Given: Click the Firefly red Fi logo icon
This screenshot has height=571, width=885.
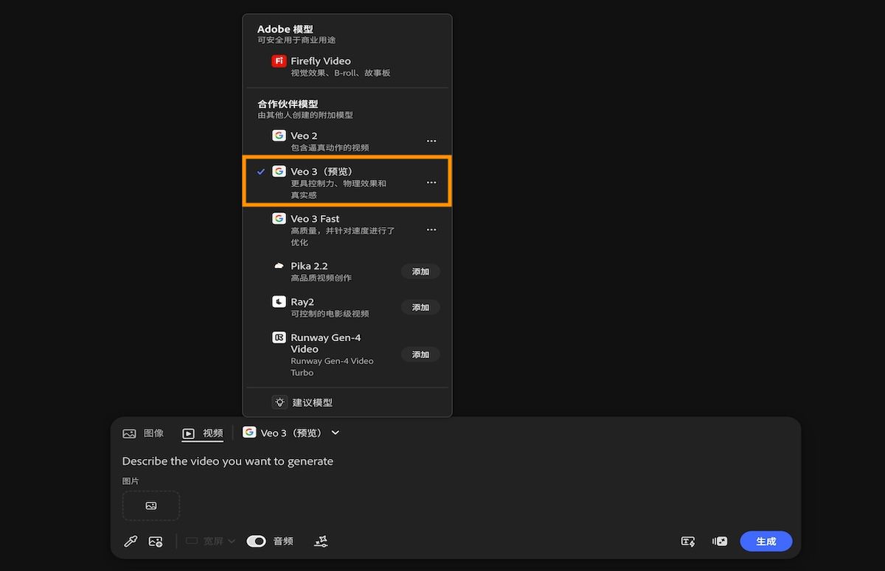Looking at the screenshot, I should click(x=279, y=61).
